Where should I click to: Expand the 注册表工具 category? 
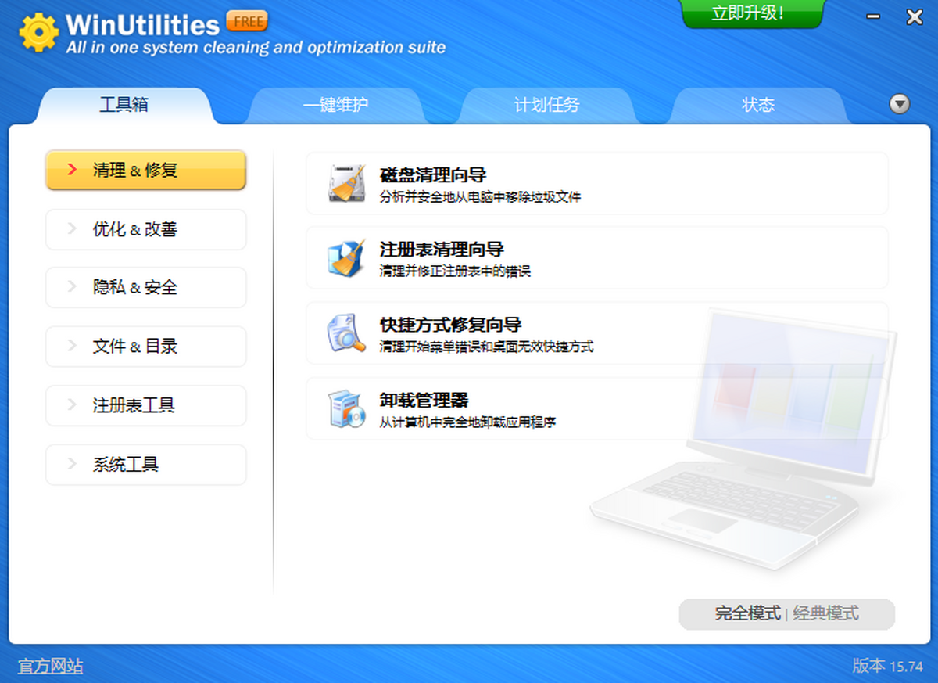145,405
